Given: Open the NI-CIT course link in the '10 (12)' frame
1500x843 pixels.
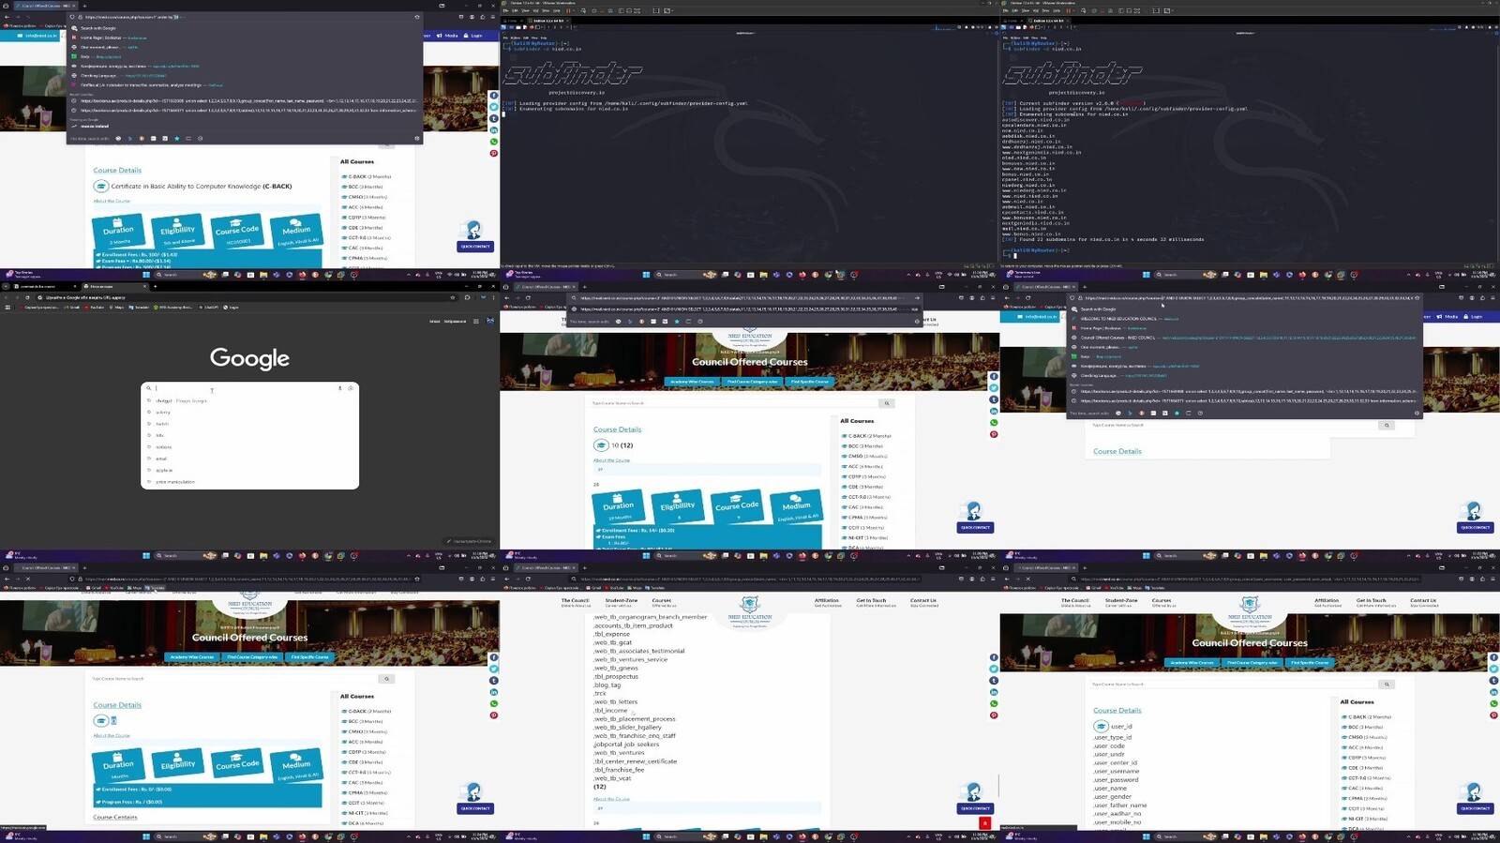Looking at the screenshot, I should point(866,537).
